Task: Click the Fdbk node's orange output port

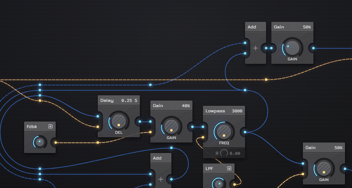Action: point(55,143)
